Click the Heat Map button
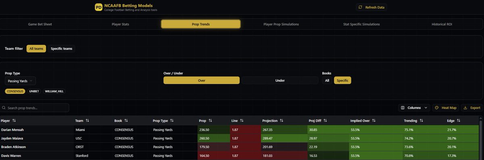Image resolution: width=484 pixels, height=160 pixels. coord(445,108)
